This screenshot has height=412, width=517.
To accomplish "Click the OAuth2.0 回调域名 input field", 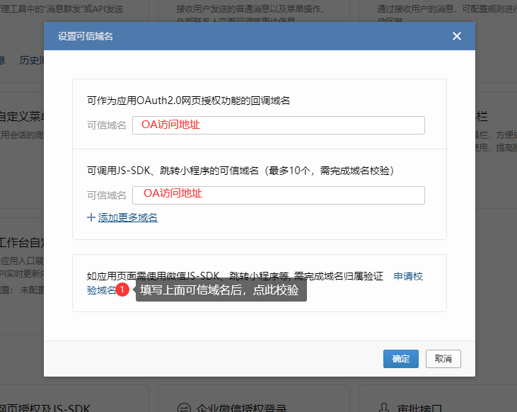I will 278,125.
